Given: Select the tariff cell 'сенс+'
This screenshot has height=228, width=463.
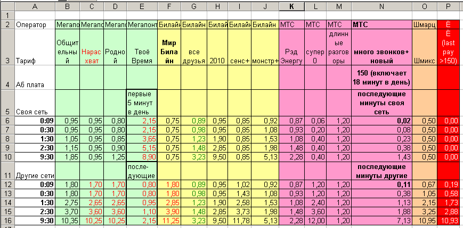Looking at the screenshot, I should pyautogui.click(x=239, y=47).
